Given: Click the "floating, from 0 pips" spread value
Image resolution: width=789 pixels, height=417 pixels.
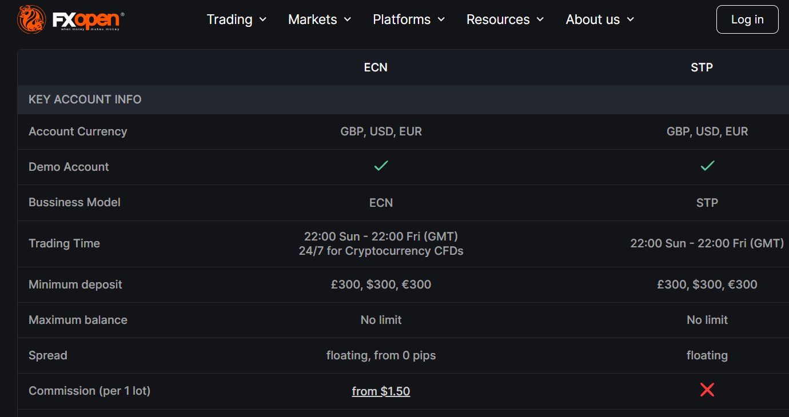Looking at the screenshot, I should [381, 355].
